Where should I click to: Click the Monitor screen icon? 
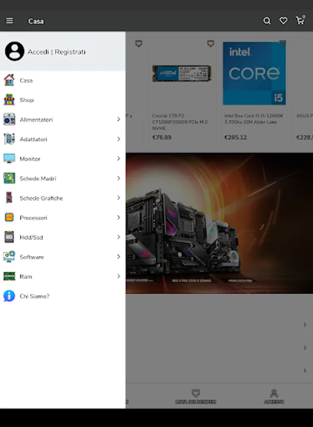tap(9, 158)
